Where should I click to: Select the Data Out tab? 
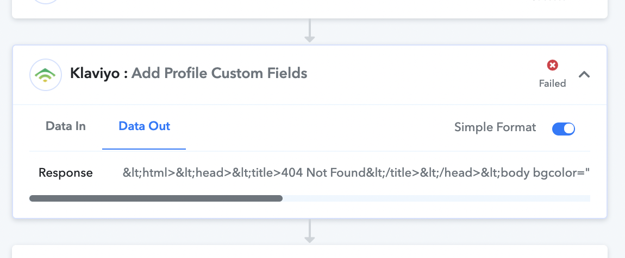[144, 126]
